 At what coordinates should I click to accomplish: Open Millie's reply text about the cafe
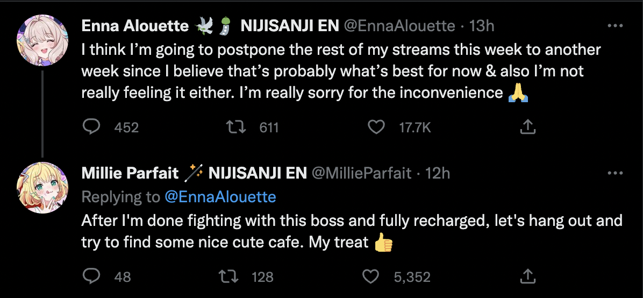click(323, 231)
